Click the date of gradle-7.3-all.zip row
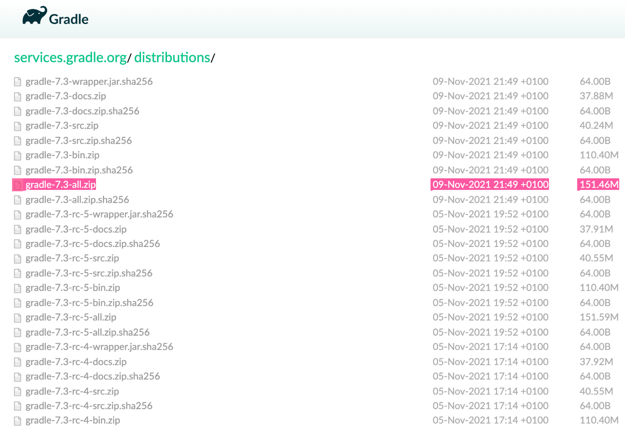The width and height of the screenshot is (625, 428). pos(490,185)
